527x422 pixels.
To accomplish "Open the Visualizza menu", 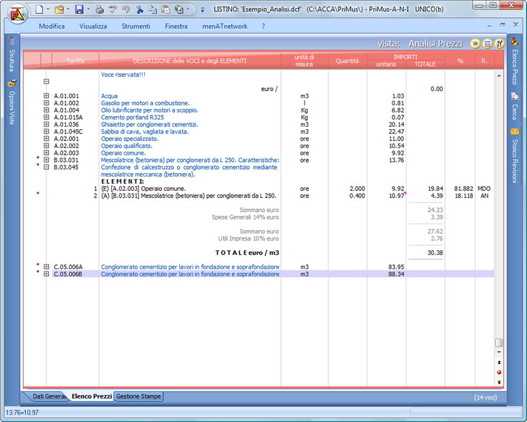I will pyautogui.click(x=93, y=26).
